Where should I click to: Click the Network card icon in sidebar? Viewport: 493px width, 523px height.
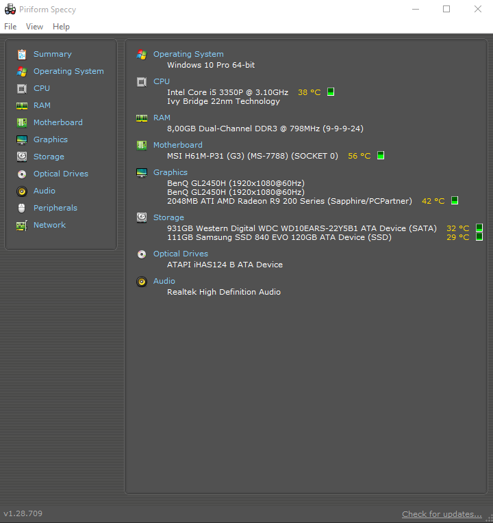[x=22, y=226]
